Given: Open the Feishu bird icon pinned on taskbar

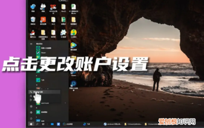Looking at the screenshot, I should 58,124.
